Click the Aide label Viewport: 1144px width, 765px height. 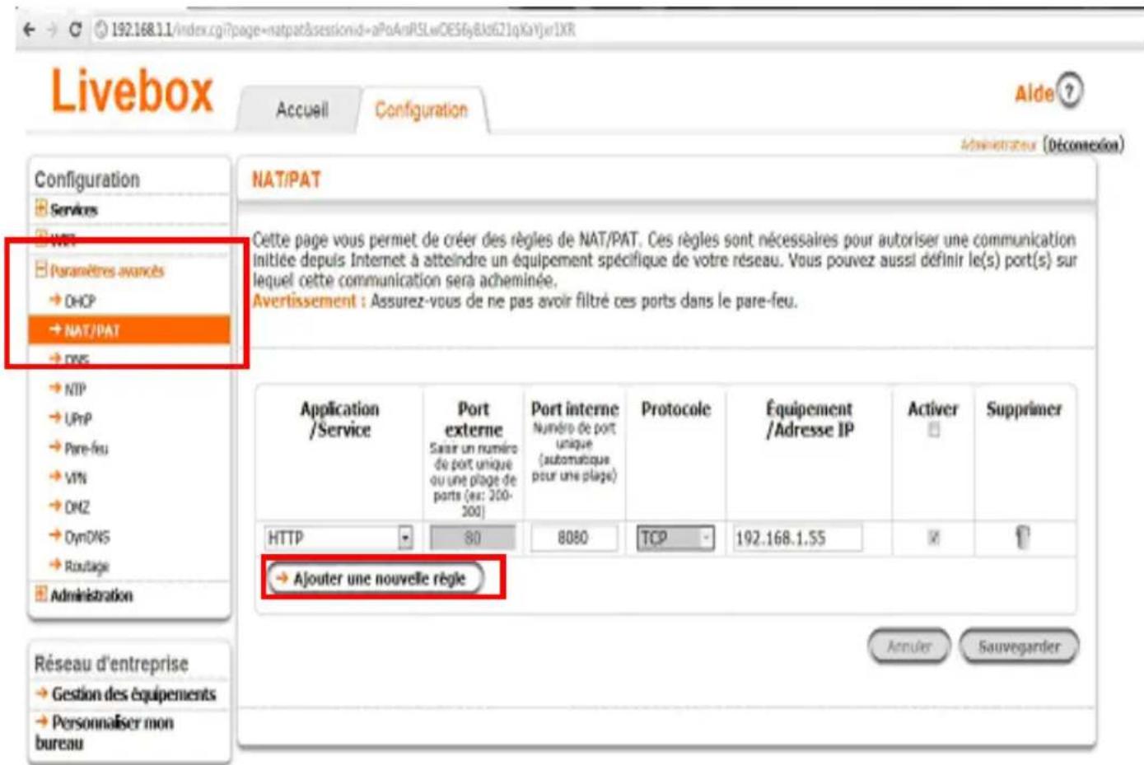point(1034,93)
